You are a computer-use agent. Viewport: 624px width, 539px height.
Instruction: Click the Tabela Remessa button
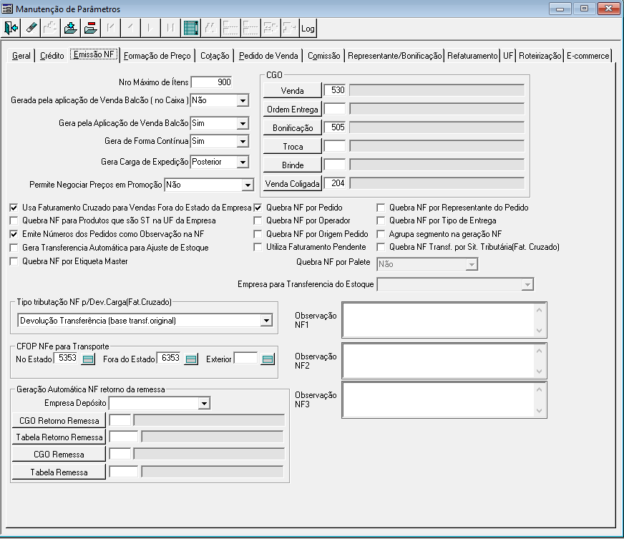[x=59, y=472]
